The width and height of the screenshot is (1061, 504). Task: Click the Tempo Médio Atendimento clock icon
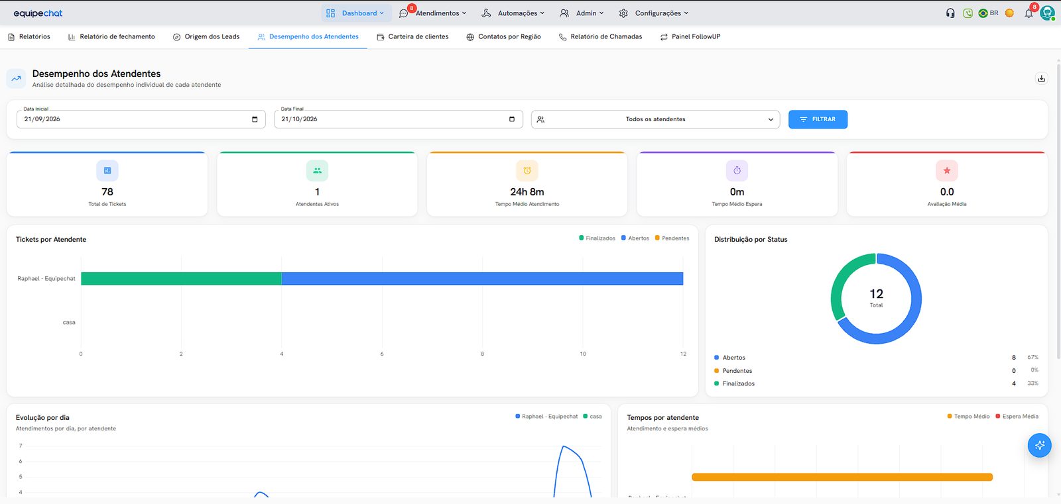(x=527, y=171)
